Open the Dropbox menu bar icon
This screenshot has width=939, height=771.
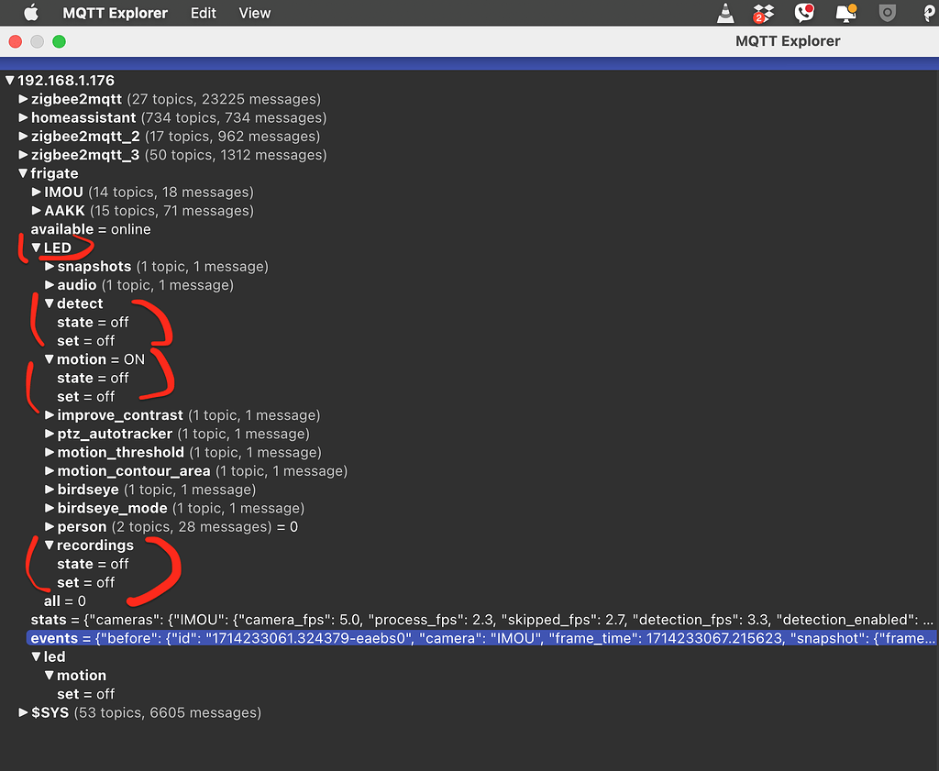(x=764, y=13)
